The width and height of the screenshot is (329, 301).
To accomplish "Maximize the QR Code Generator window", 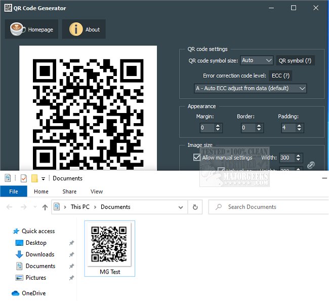I will (x=294, y=8).
